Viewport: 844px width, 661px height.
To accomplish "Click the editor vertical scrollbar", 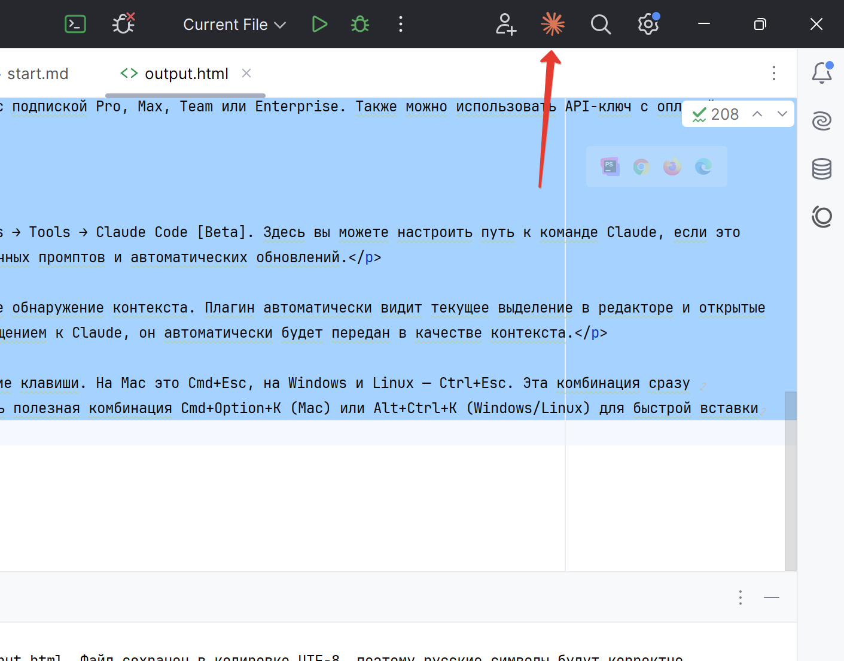I will 791,479.
